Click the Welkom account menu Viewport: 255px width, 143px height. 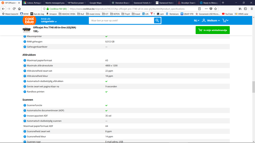tap(211, 20)
